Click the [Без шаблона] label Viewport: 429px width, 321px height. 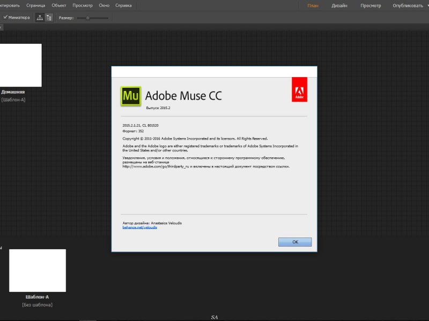coord(37,304)
